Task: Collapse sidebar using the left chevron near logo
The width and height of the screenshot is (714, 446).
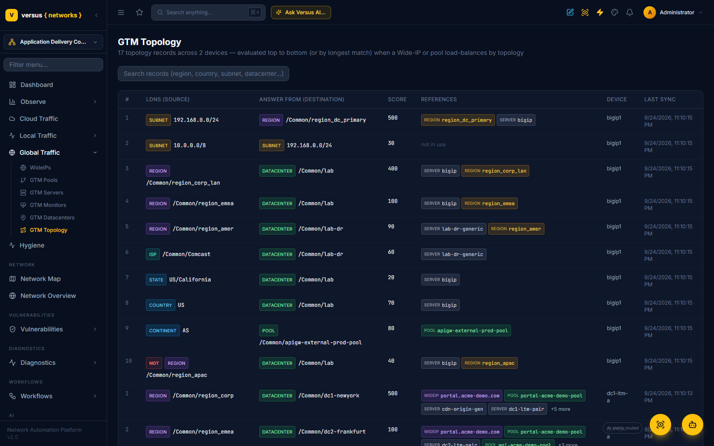Action: 96,15
